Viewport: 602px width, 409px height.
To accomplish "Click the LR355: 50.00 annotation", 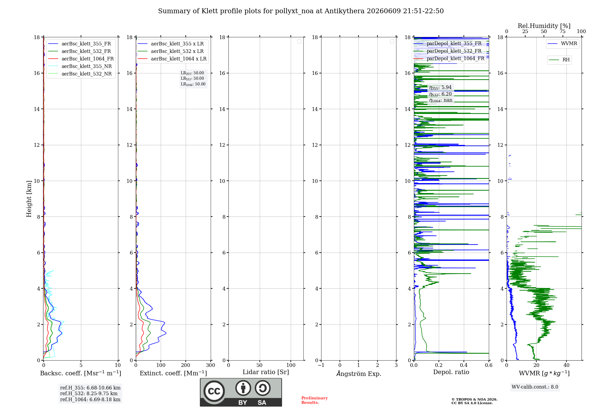I will pos(192,73).
